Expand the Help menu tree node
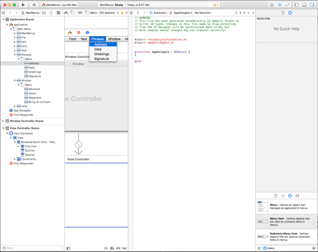The image size is (318, 252). 15,106
